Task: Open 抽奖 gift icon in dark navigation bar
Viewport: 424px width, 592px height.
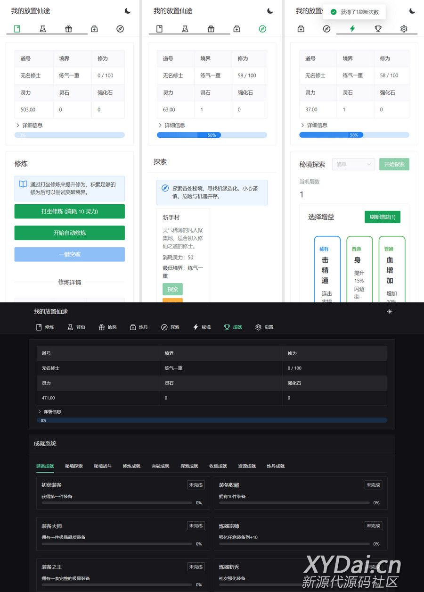Action: pos(106,327)
